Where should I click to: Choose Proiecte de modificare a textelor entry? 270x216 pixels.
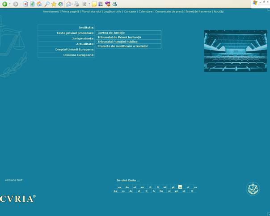pyautogui.click(x=128, y=46)
